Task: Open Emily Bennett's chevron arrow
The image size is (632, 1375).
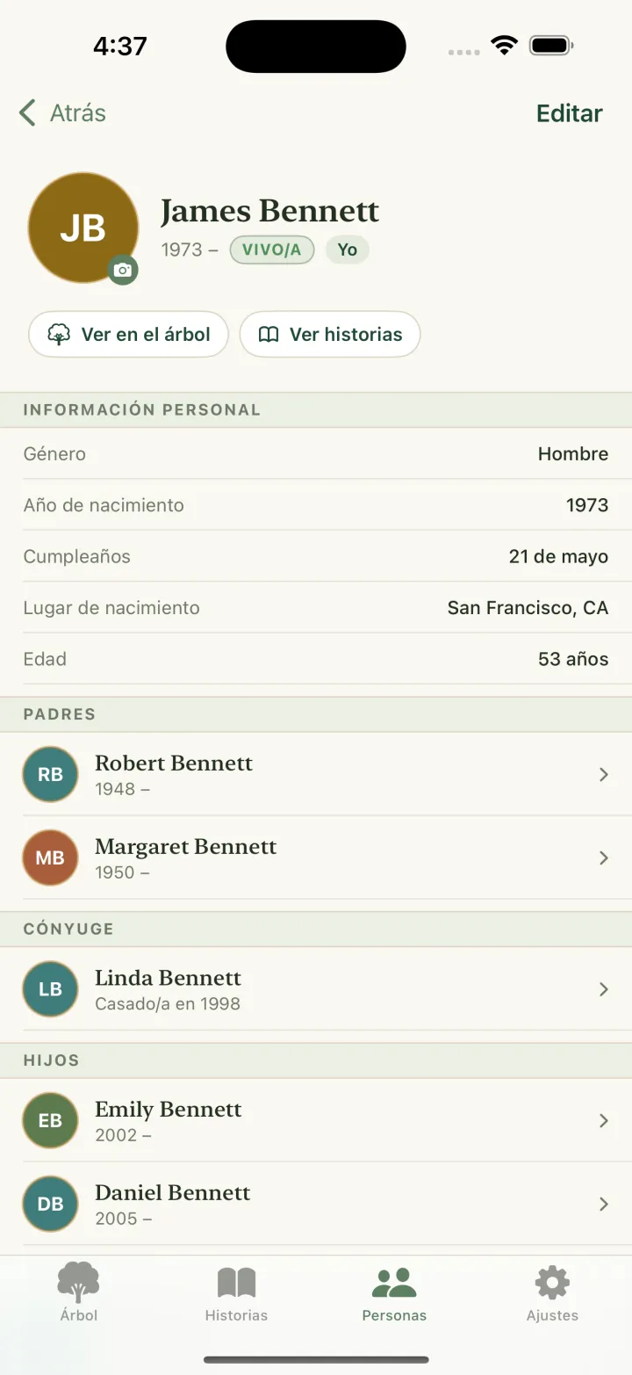Action: [604, 1120]
